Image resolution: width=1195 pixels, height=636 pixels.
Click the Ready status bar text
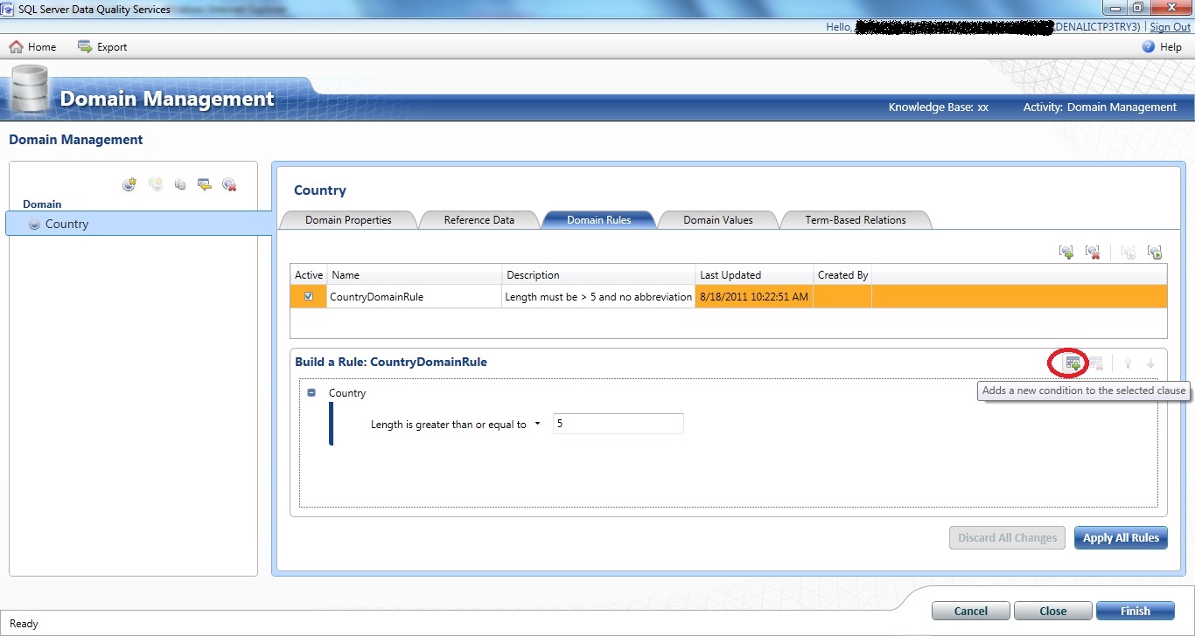tap(24, 624)
